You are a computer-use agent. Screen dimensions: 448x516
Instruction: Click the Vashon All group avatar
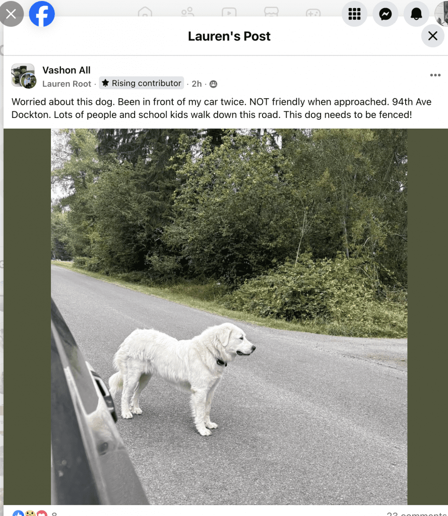(x=23, y=76)
